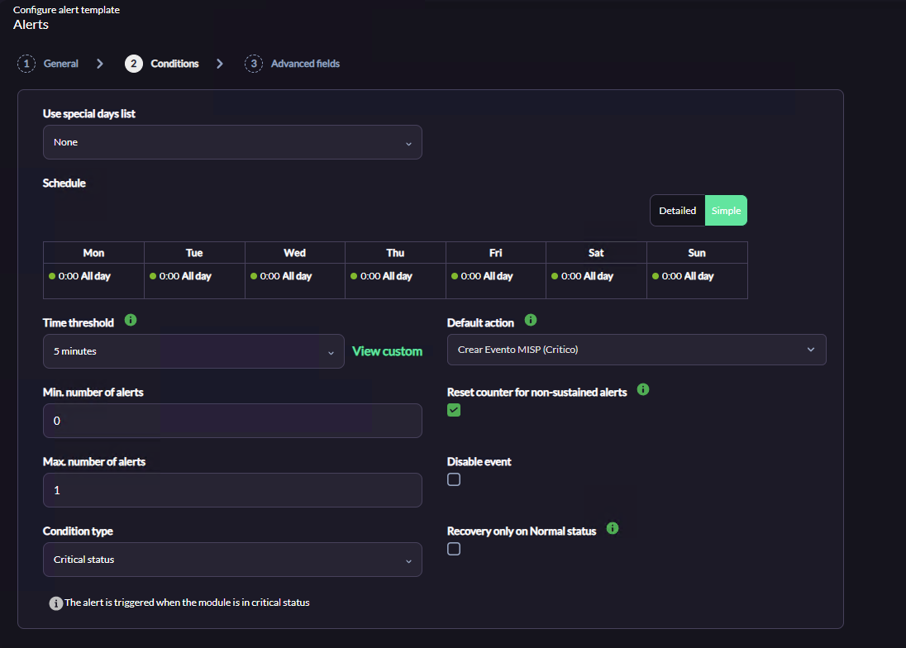This screenshot has height=648, width=906.
Task: Open the Use special days list dropdown
Action: (x=232, y=142)
